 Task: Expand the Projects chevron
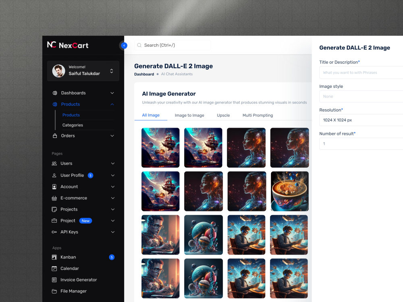pos(113,209)
